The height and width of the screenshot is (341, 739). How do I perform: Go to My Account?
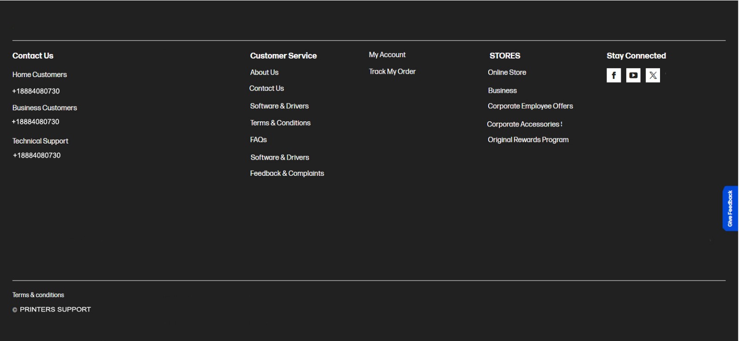[387, 55]
